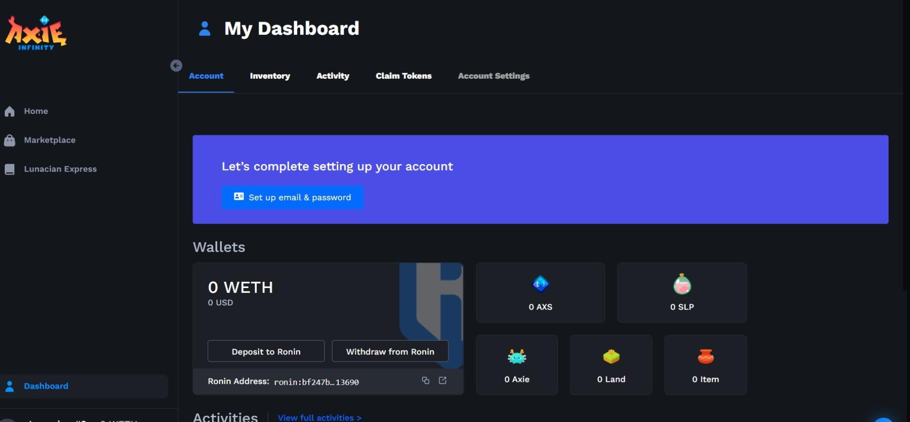Switch to the Account tab
The height and width of the screenshot is (422, 910).
point(206,76)
